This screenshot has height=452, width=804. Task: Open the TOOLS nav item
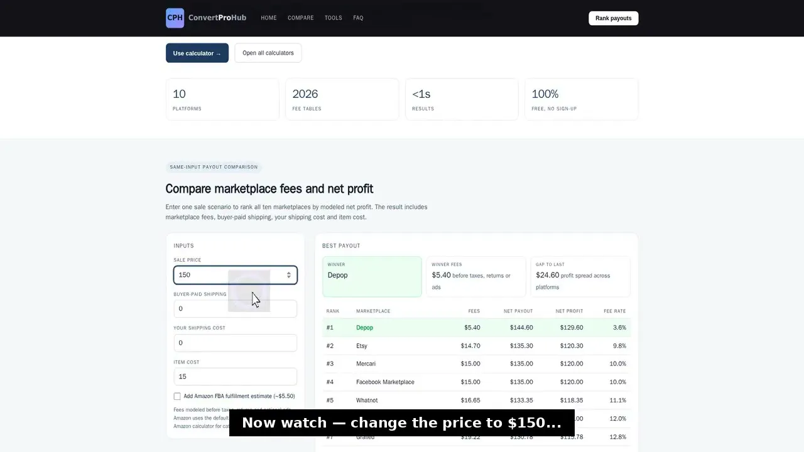(334, 18)
